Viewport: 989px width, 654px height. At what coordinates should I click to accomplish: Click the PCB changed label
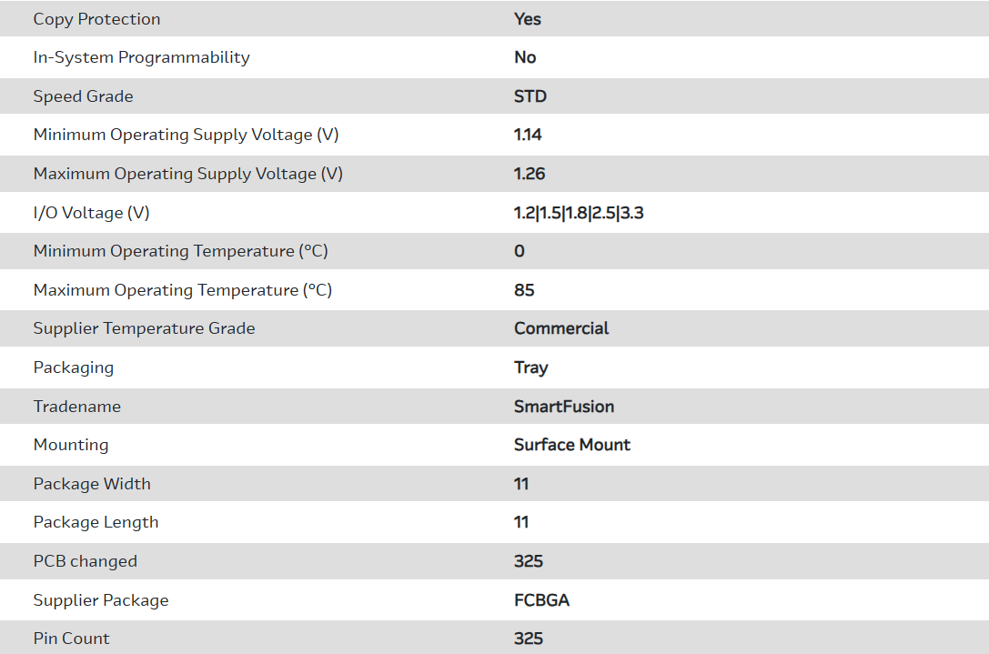tap(85, 561)
